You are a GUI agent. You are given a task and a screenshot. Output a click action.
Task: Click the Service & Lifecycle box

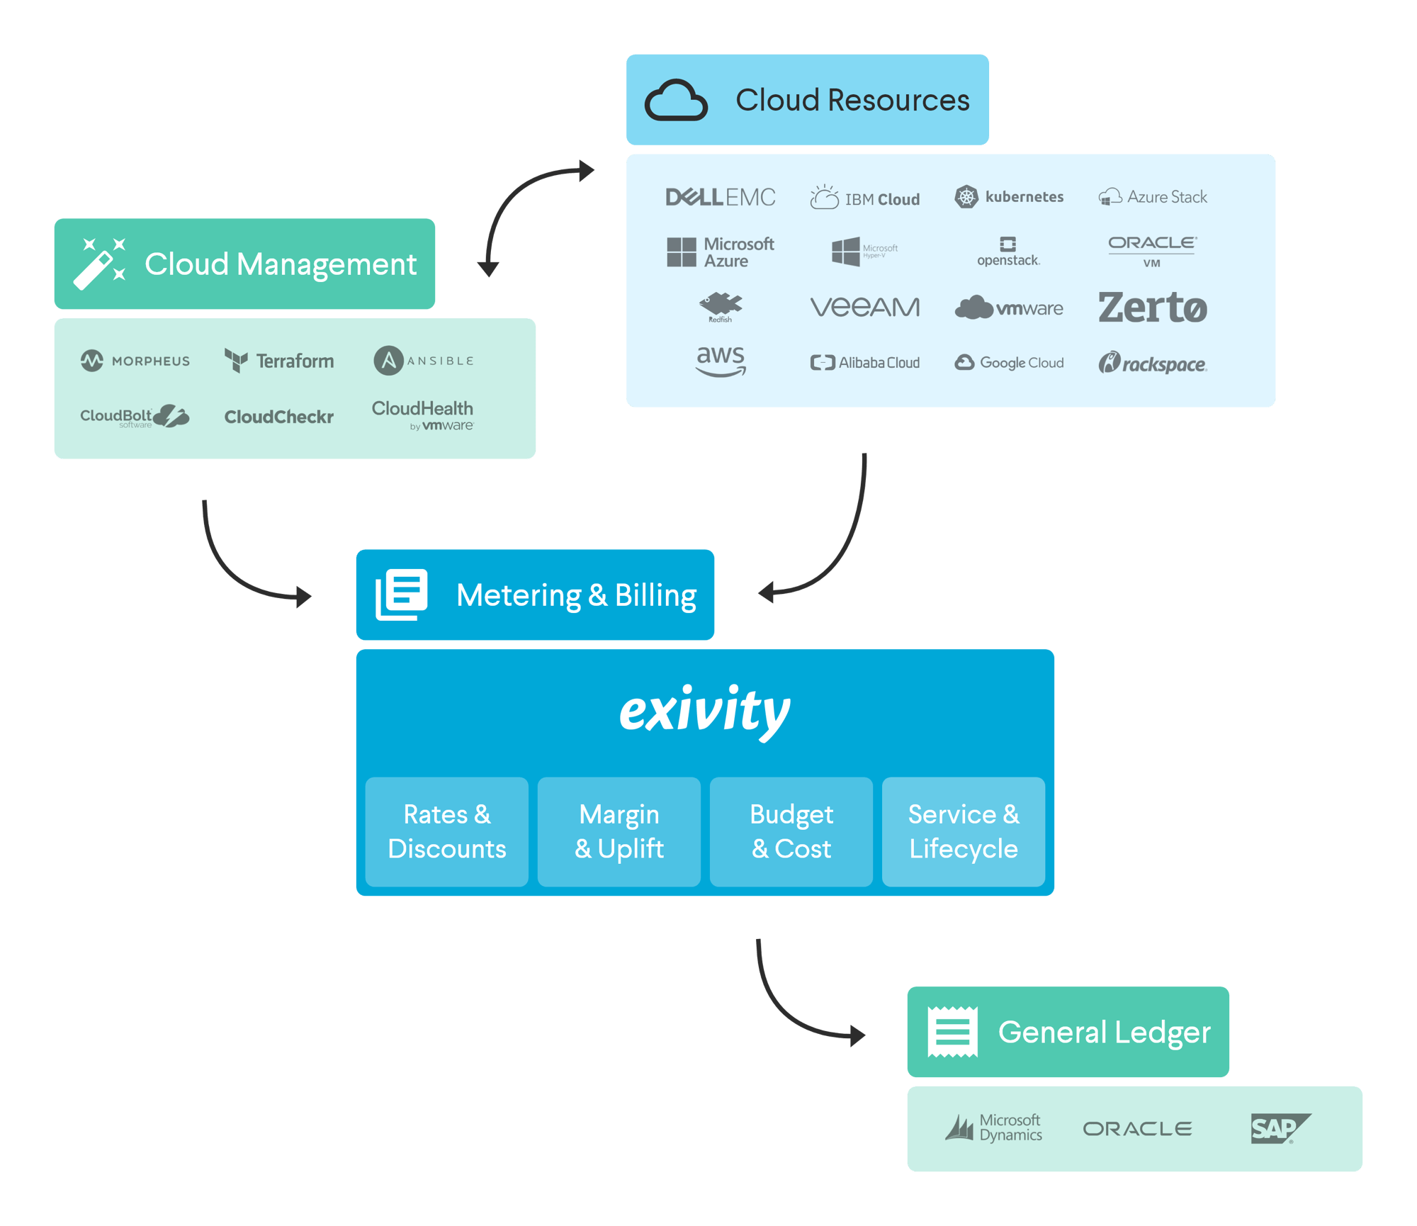click(963, 831)
